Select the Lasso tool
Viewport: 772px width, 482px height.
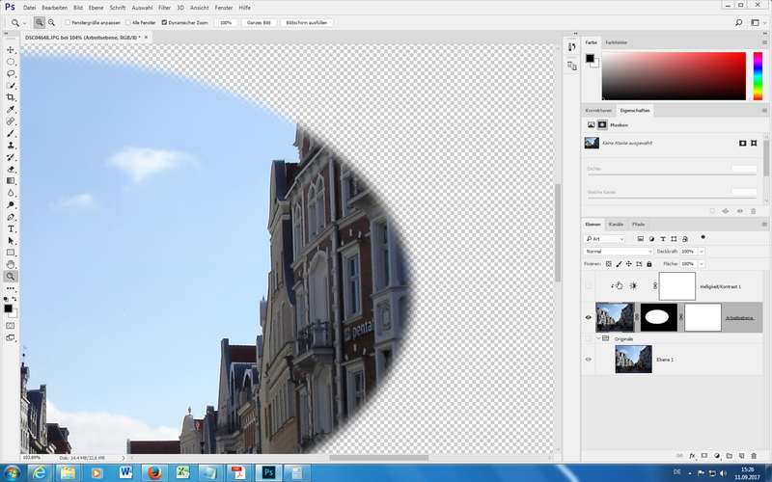pos(11,73)
